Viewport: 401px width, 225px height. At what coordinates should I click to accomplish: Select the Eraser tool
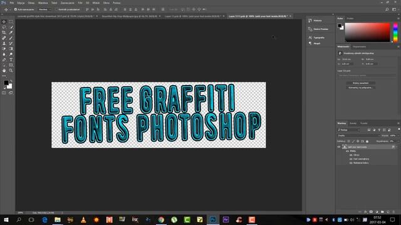coord(4,49)
